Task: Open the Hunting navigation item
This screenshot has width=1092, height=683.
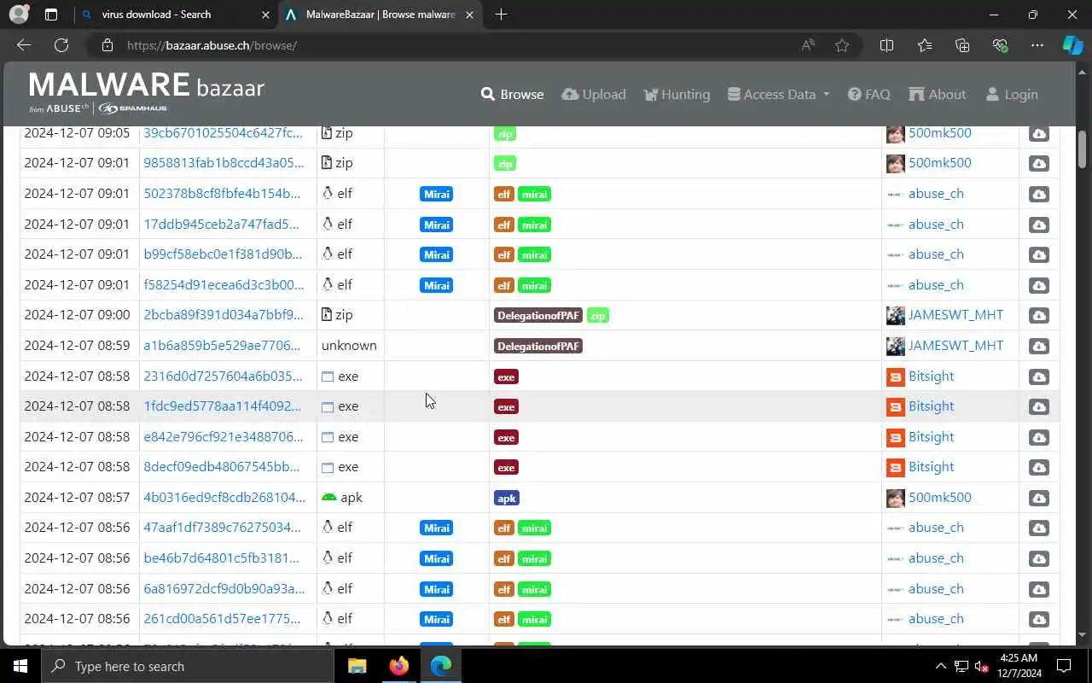Action: 677,95
